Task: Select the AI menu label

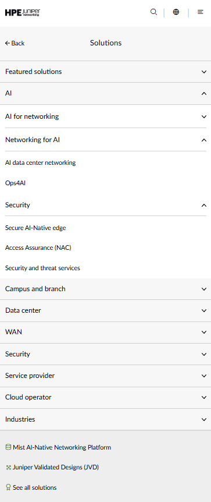Action: (x=9, y=94)
